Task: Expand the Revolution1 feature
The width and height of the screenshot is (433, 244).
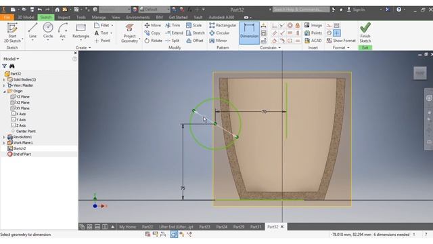Action: 4,137
